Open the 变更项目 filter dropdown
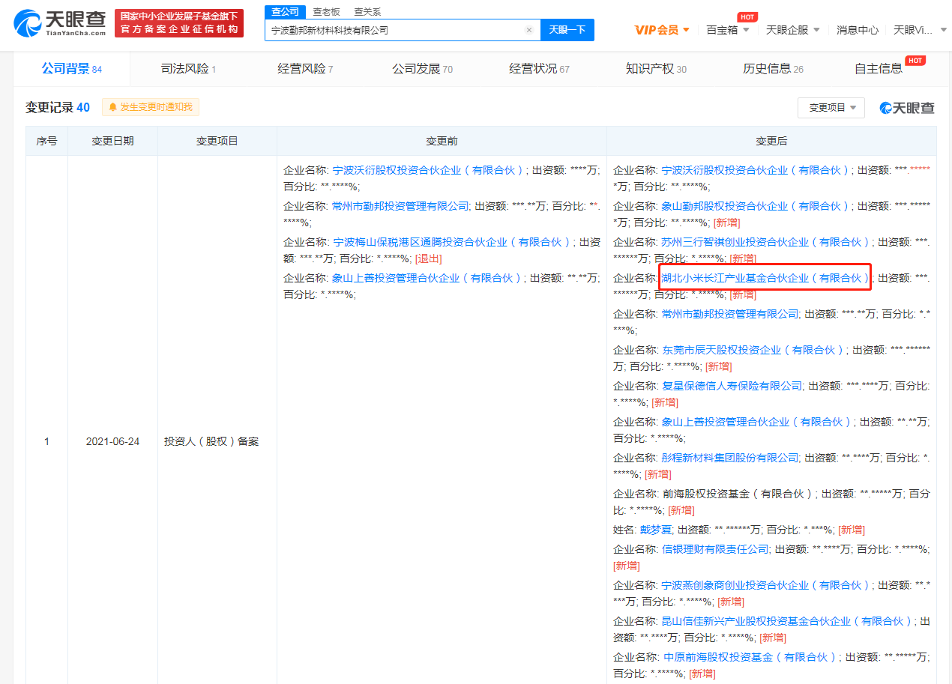This screenshot has width=952, height=684. [831, 108]
